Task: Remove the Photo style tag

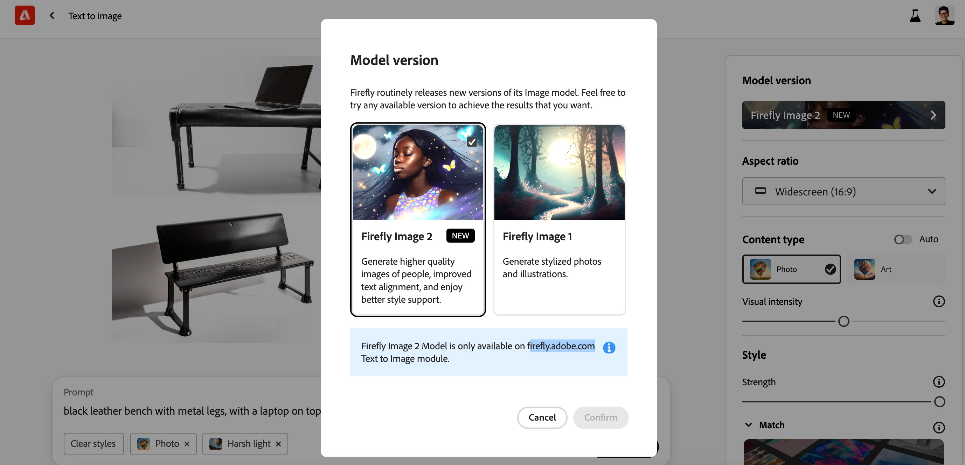Action: click(x=187, y=444)
